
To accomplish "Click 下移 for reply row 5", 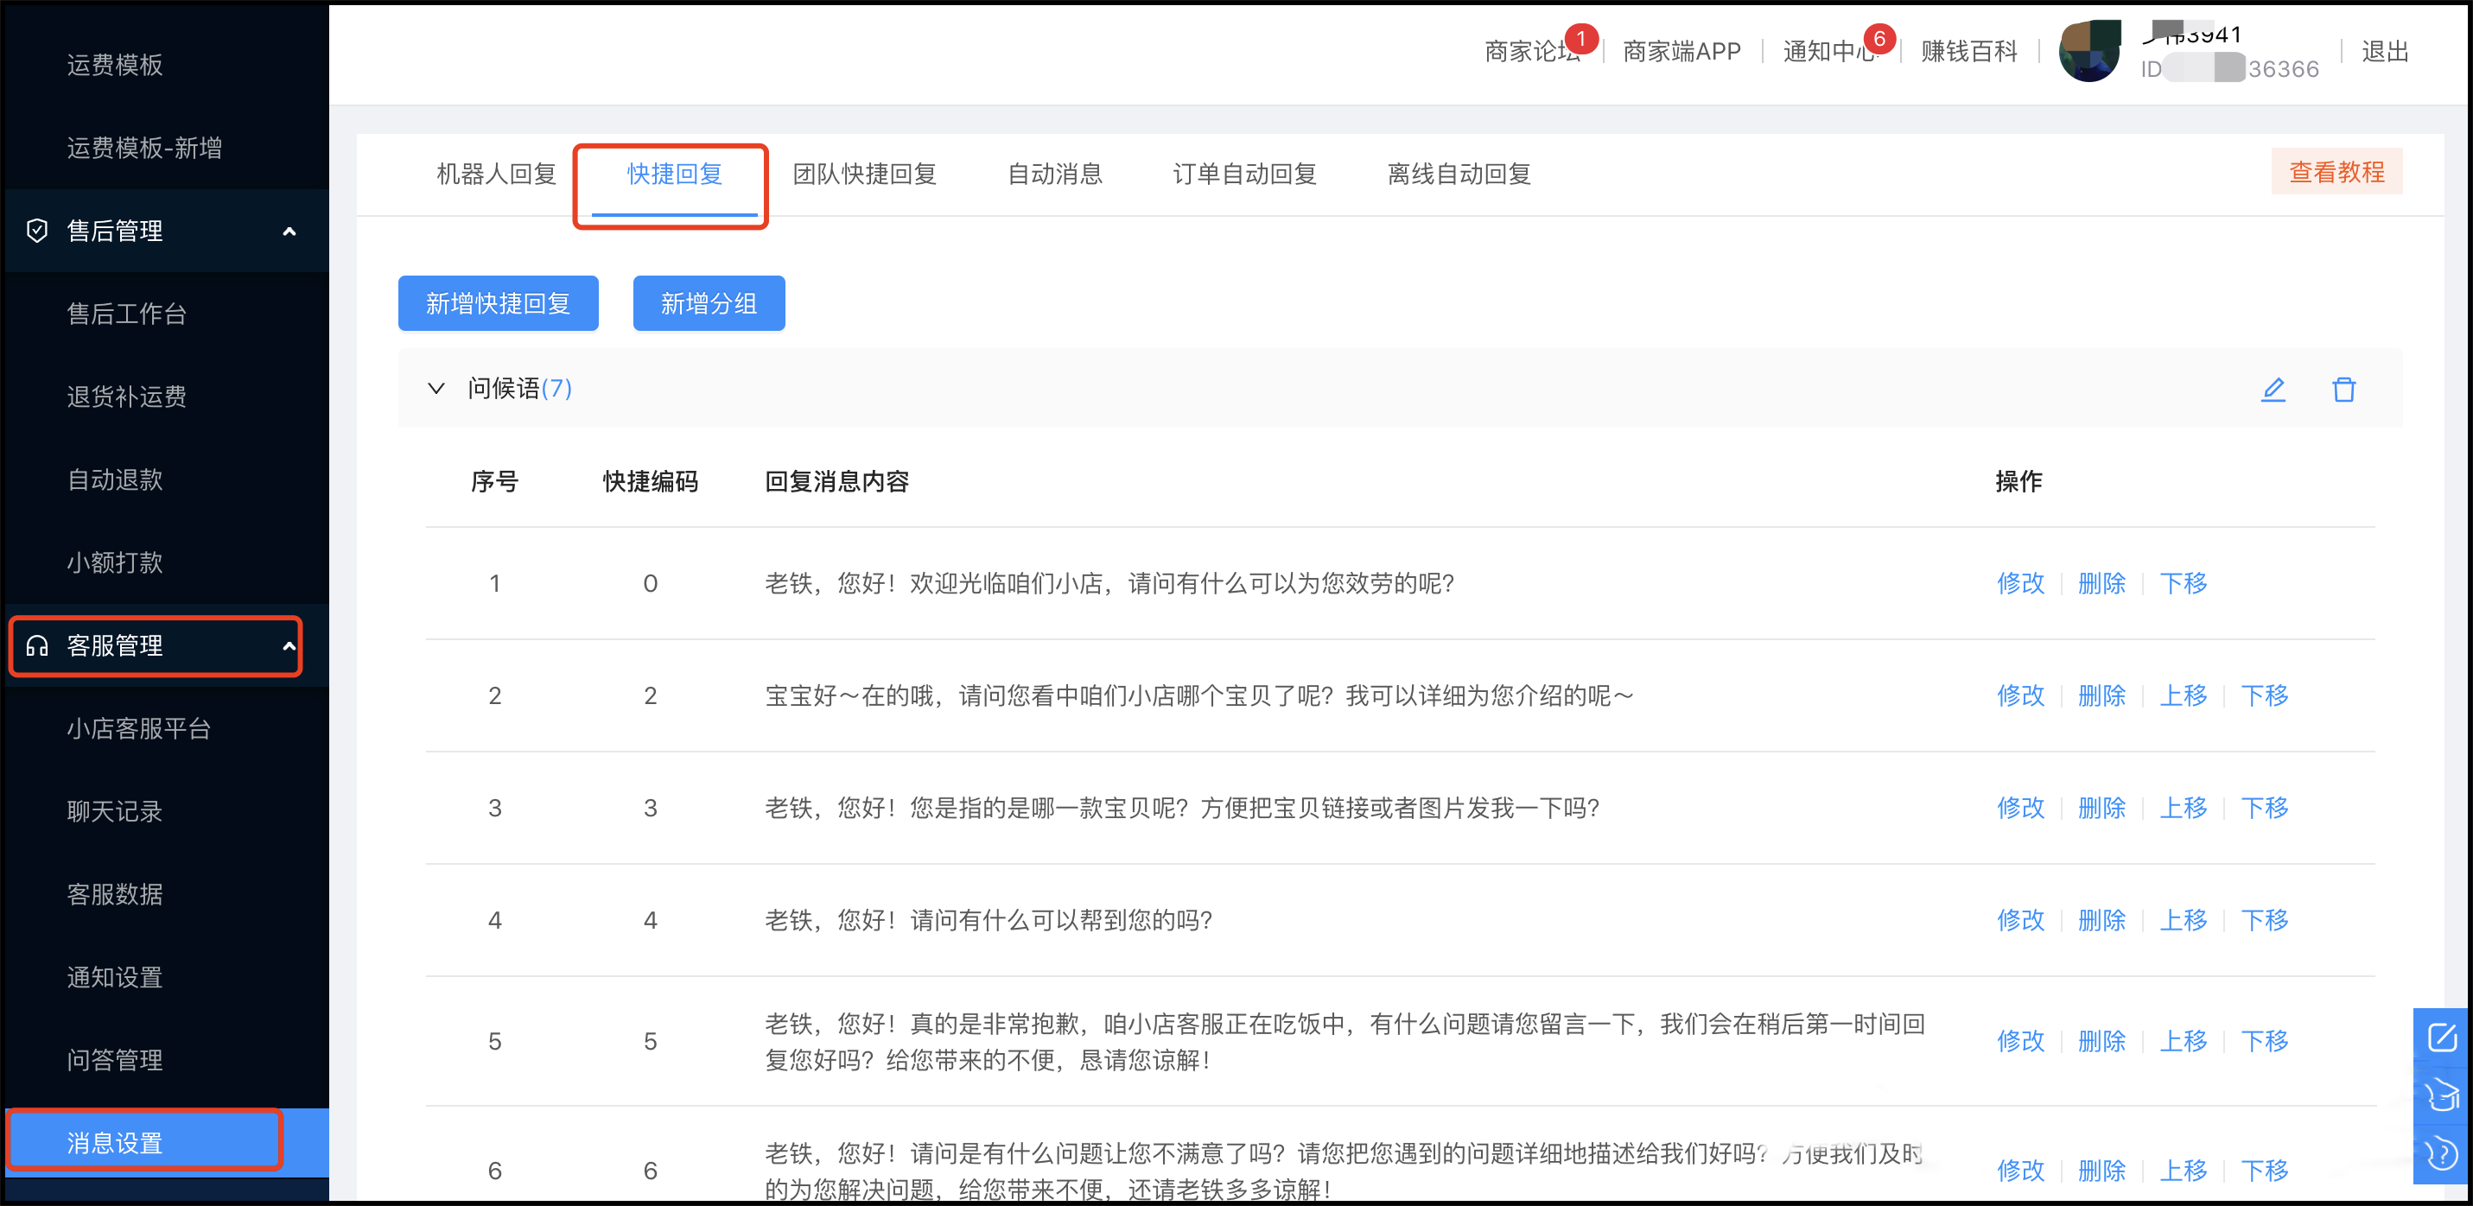I will point(2265,1041).
